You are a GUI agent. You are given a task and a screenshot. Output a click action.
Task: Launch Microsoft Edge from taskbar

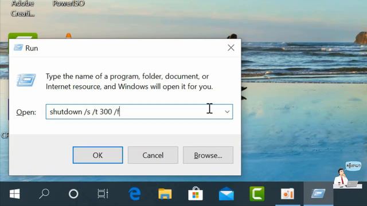[135, 194]
